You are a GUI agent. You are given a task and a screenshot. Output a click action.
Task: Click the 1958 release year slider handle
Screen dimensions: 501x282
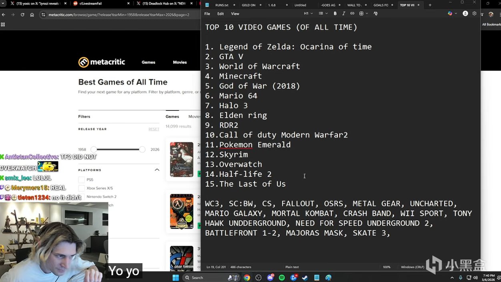[93, 149]
